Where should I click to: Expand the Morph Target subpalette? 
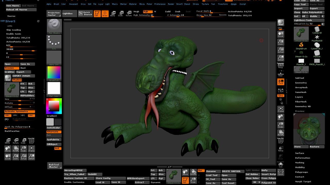tap(303, 182)
